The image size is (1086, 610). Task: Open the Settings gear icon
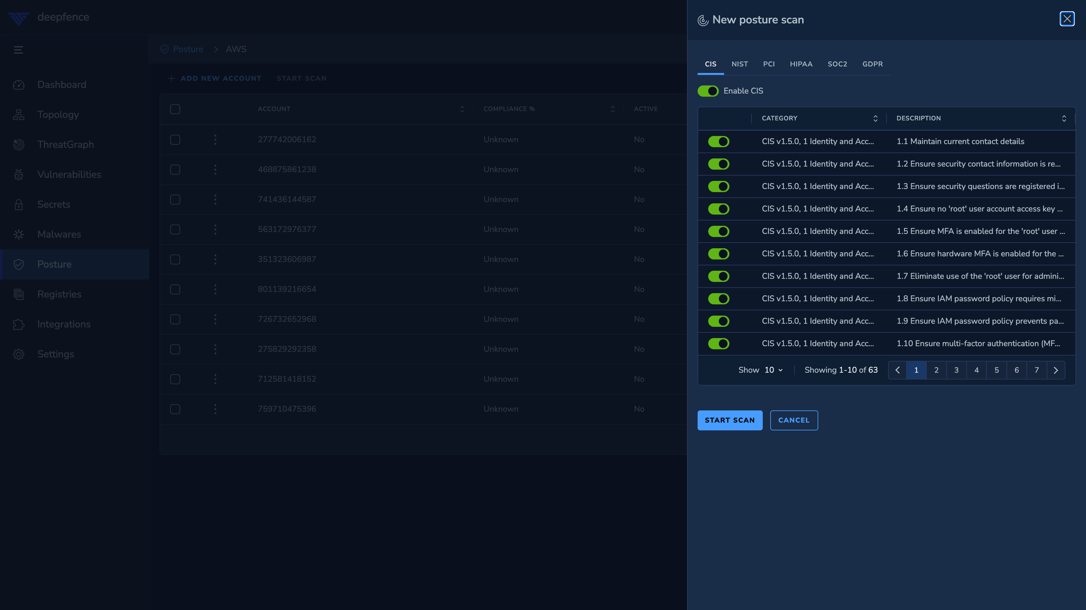tap(19, 354)
